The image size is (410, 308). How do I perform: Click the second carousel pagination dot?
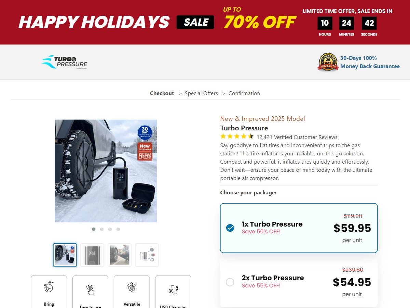click(101, 229)
